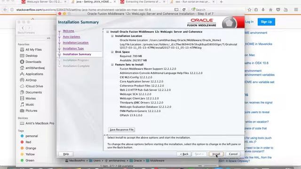Go to Installation Type step

73,48
